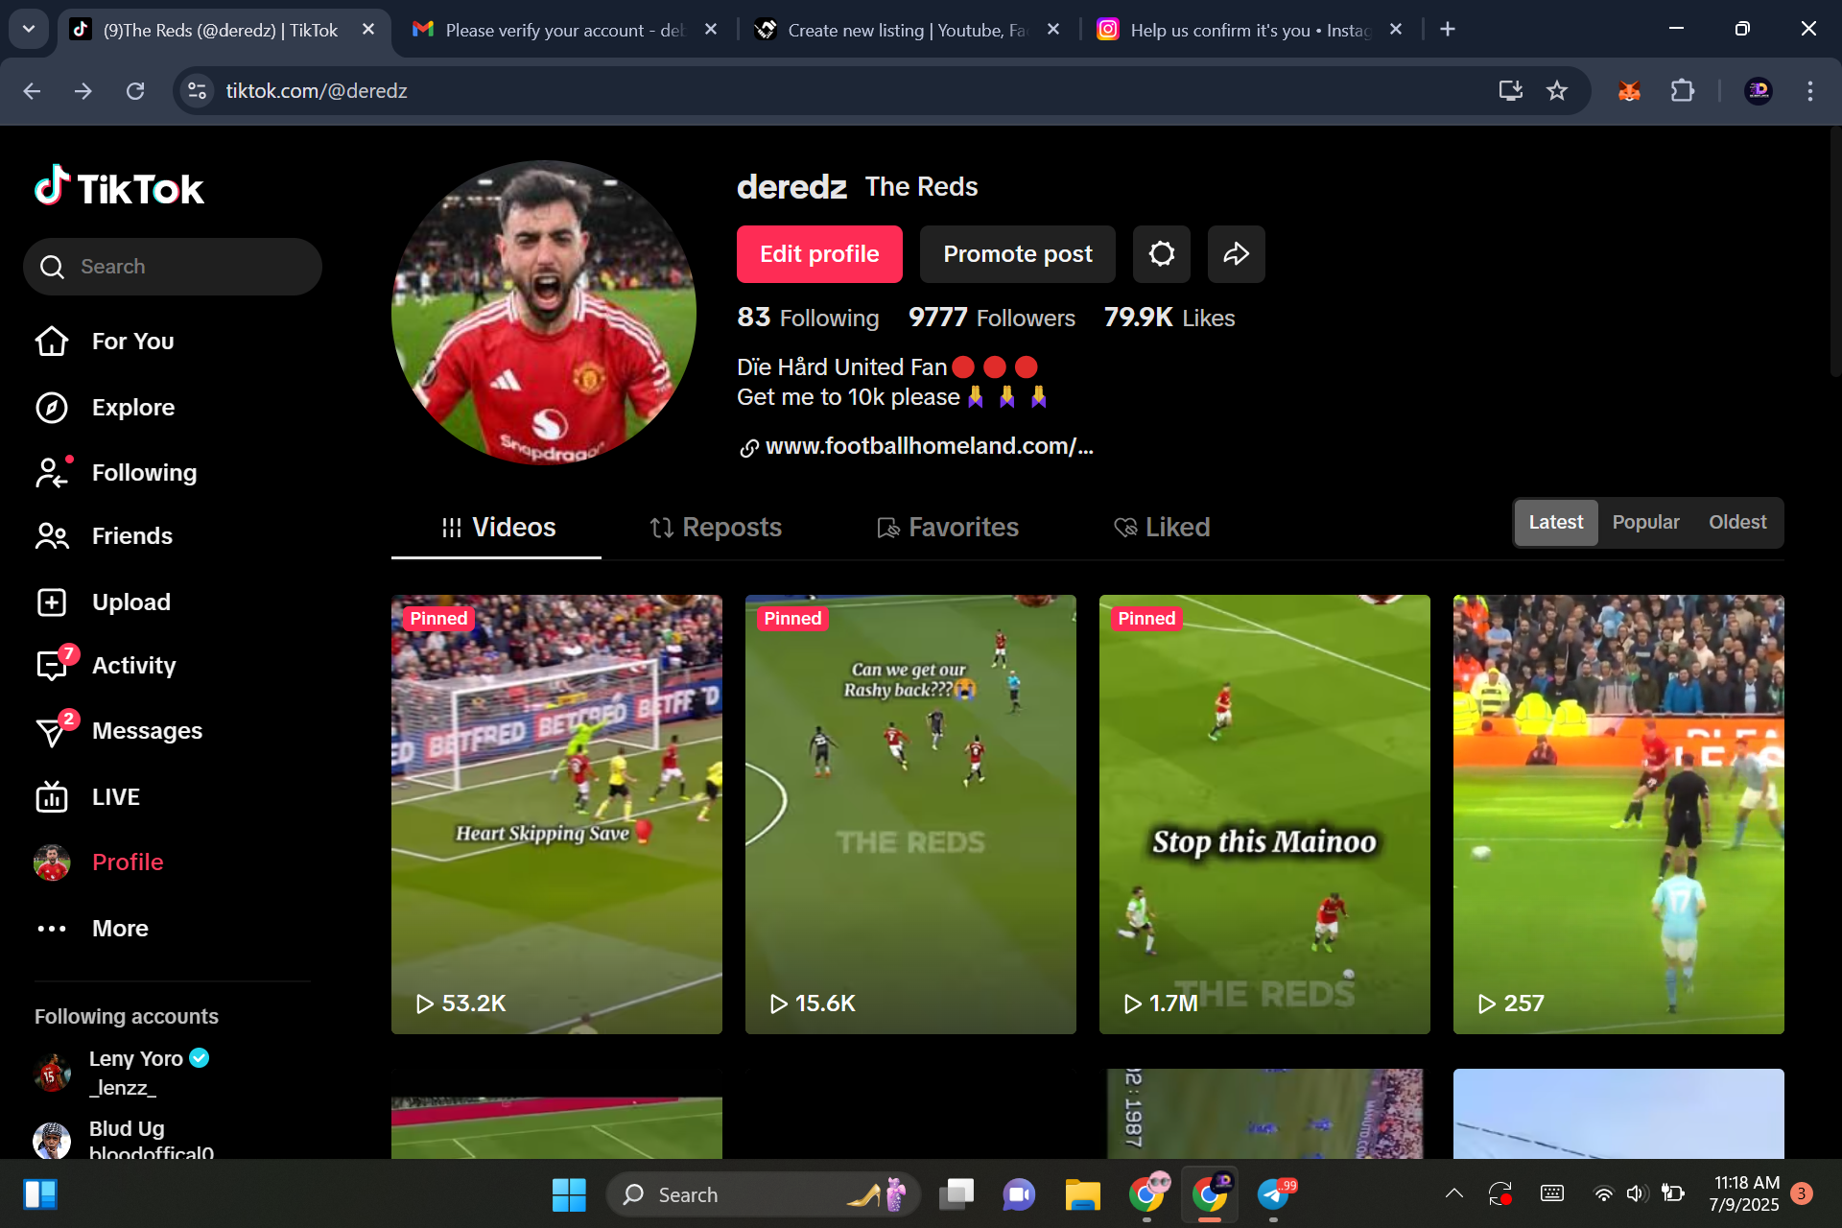This screenshot has width=1842, height=1228.
Task: Expand the More menu in sidebar
Action: coord(92,929)
